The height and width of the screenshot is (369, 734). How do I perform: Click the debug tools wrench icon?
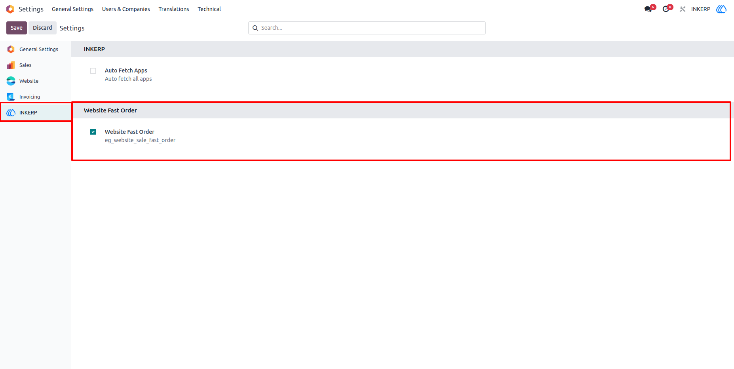[x=683, y=9]
